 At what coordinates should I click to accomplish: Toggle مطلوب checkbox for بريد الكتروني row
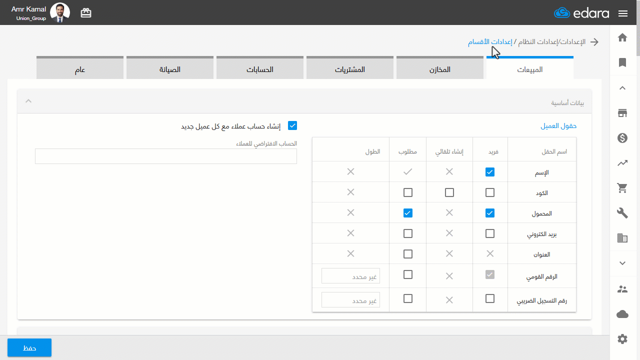click(x=408, y=233)
